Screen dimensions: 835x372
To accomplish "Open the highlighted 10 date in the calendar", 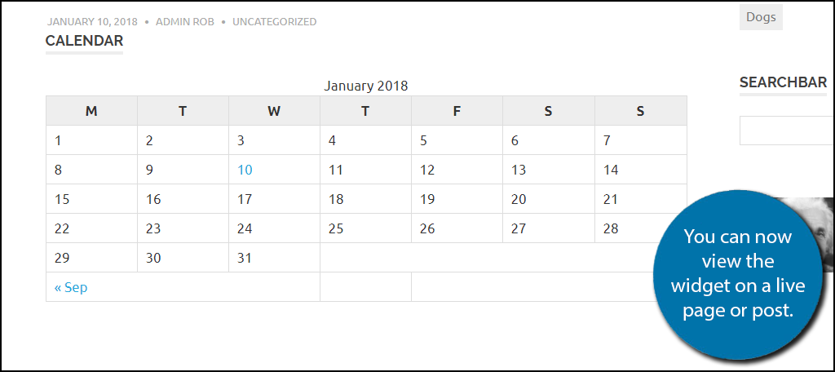I will pyautogui.click(x=245, y=170).
